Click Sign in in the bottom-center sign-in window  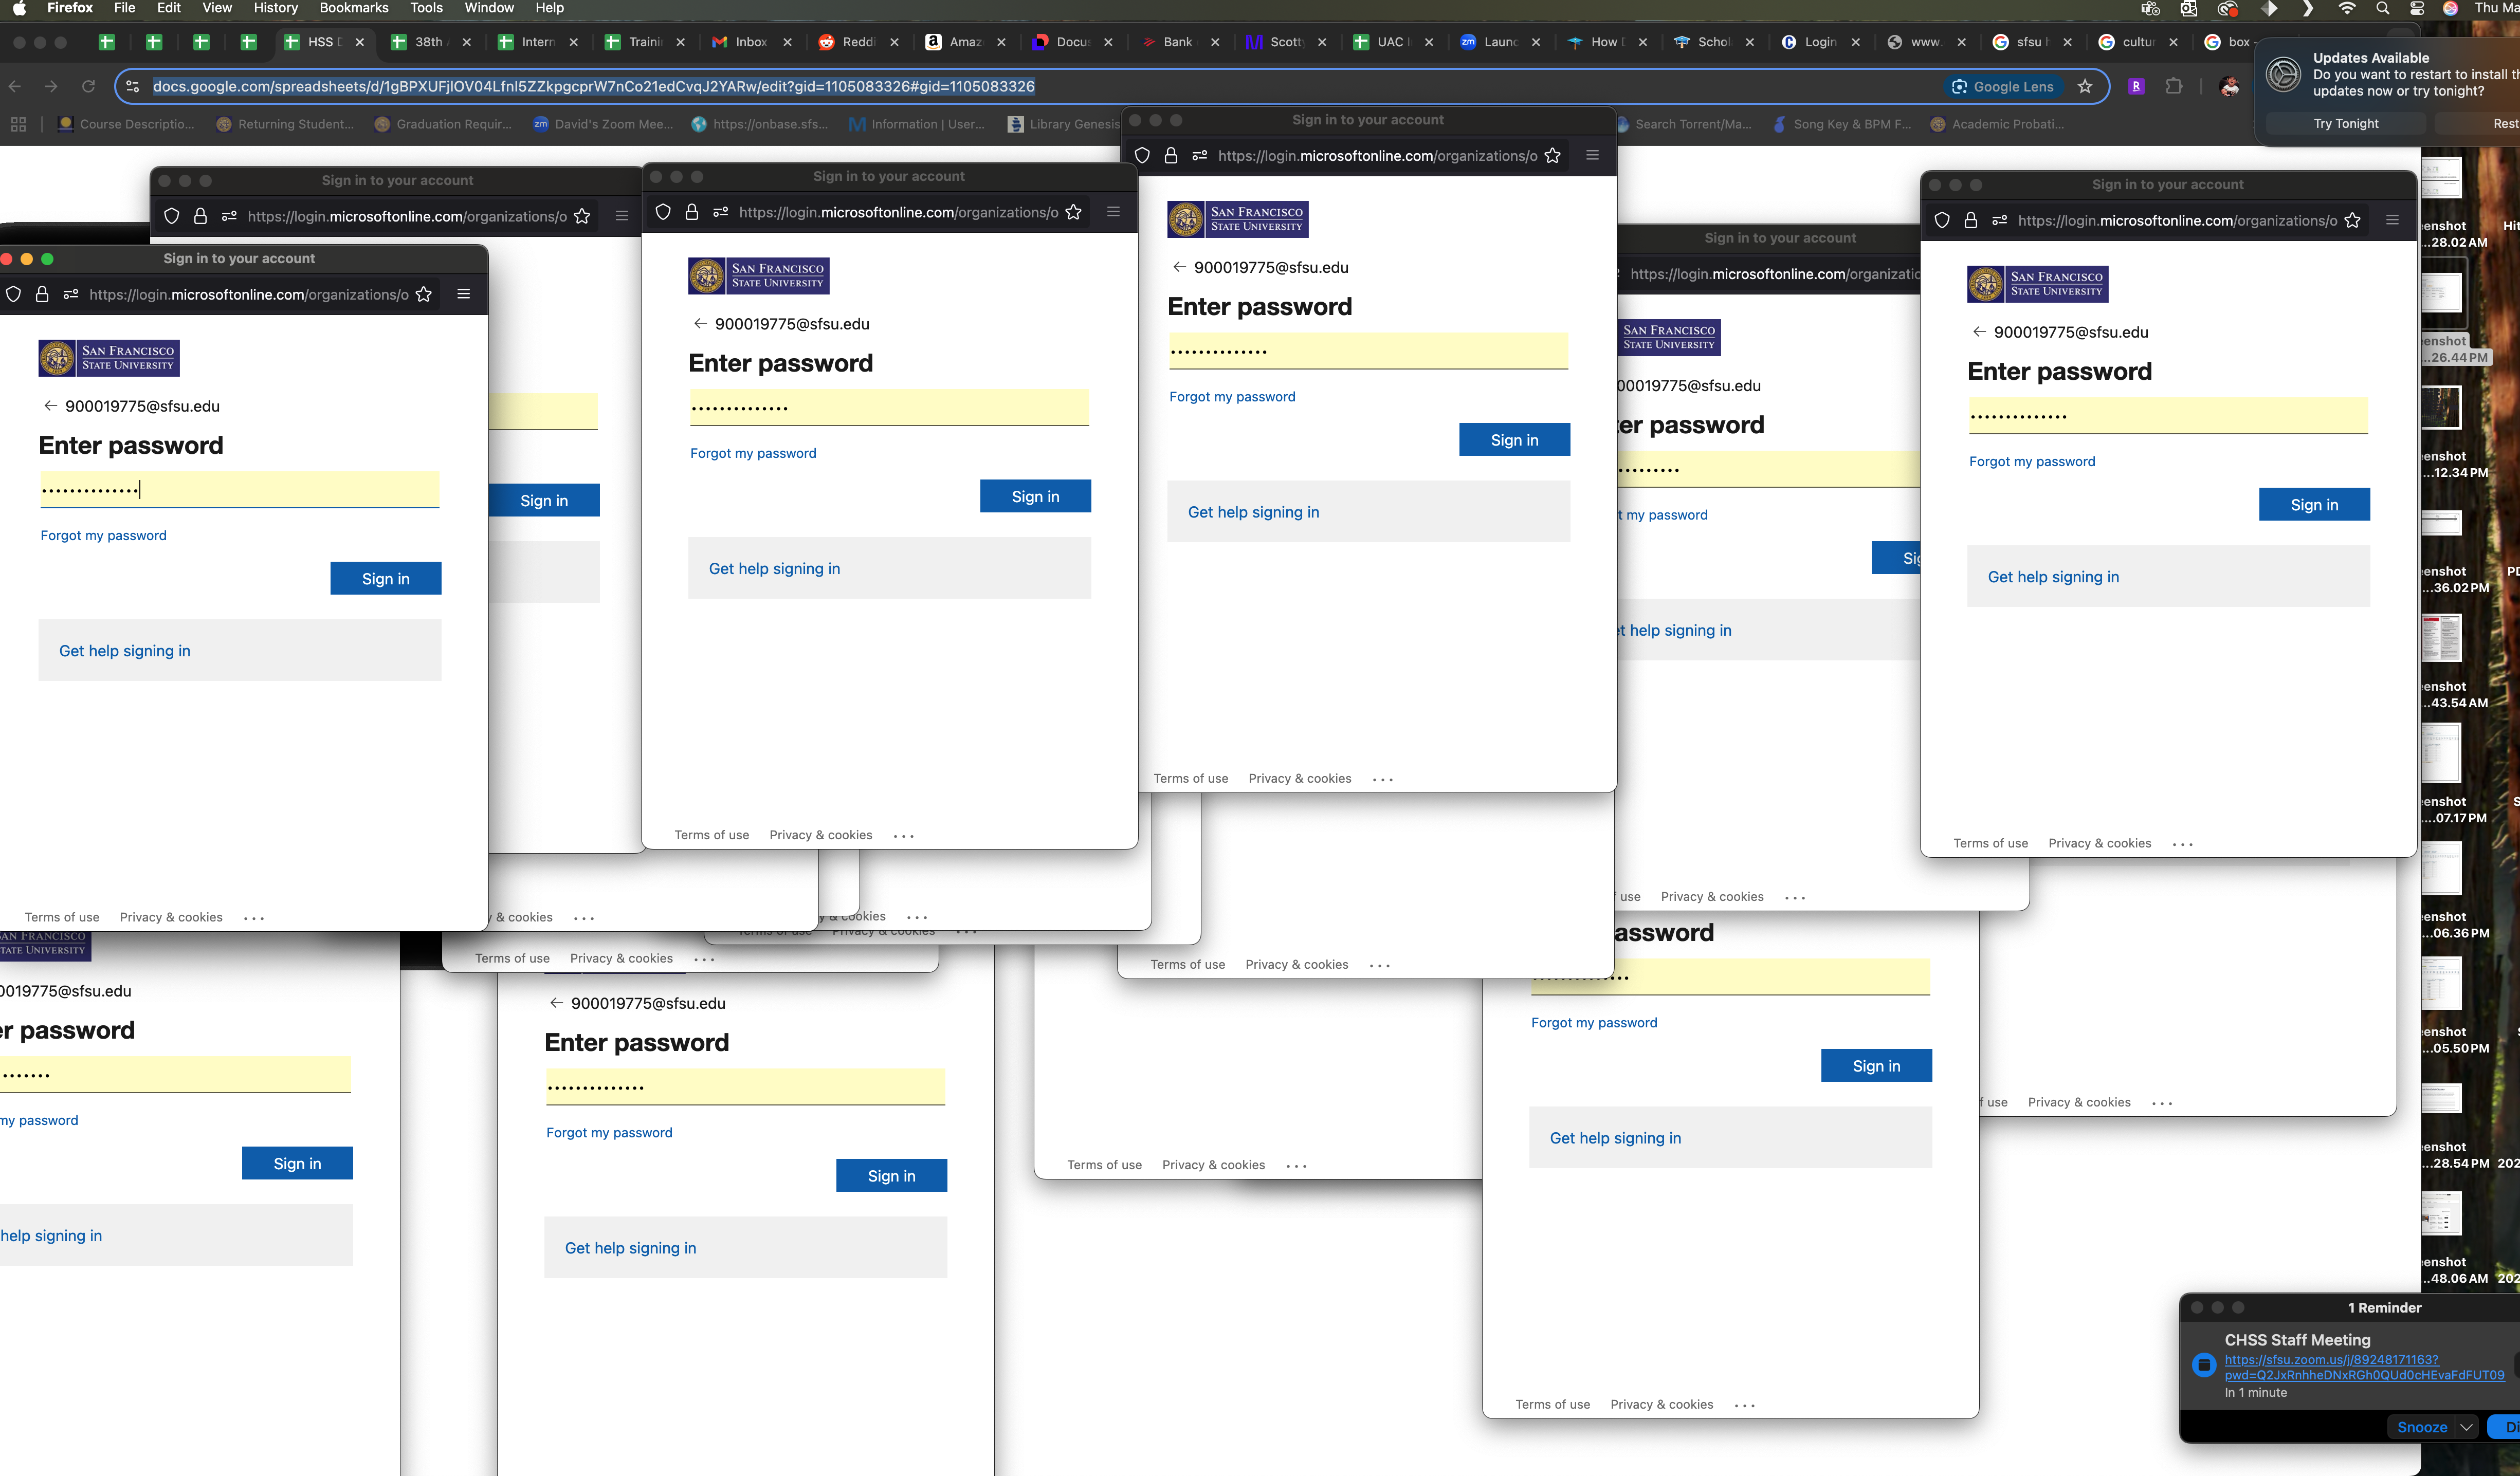click(x=892, y=1176)
